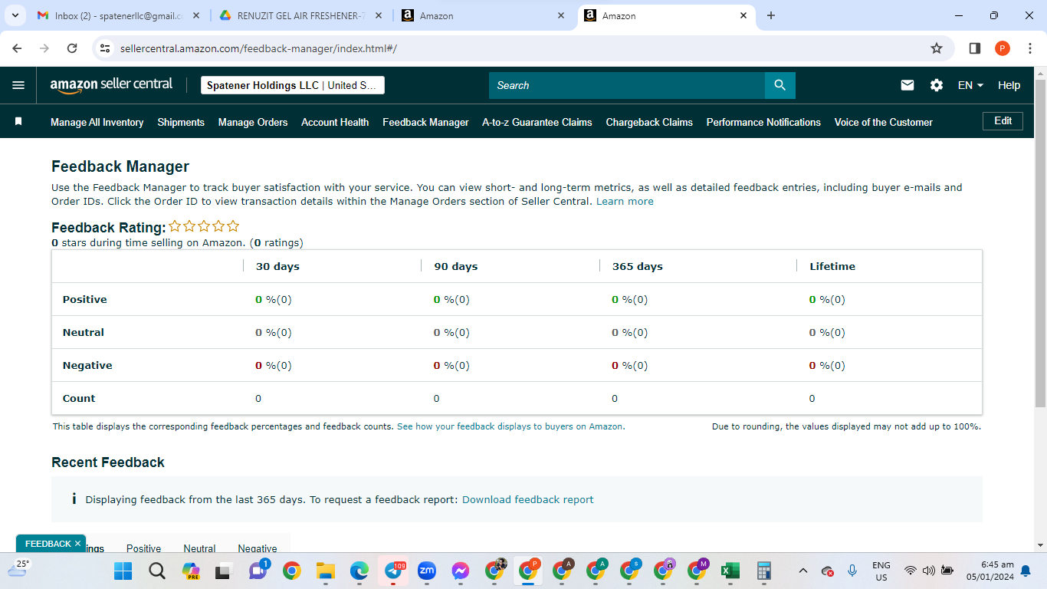Click the Edit button for navigation bookmarks
Screen dimensions: 1047x589
click(1003, 121)
